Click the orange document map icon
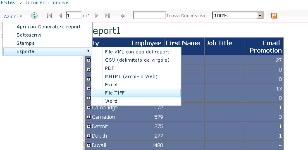The image size is (308, 150). [274, 16]
